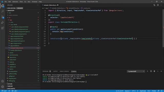
Task: Select the Terminal panel tab
Action: click(74, 71)
